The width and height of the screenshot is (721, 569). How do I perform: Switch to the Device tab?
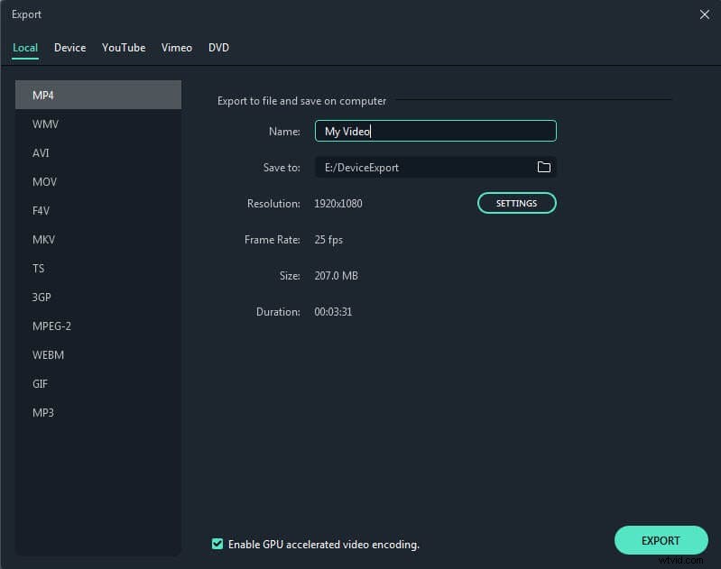tap(69, 48)
